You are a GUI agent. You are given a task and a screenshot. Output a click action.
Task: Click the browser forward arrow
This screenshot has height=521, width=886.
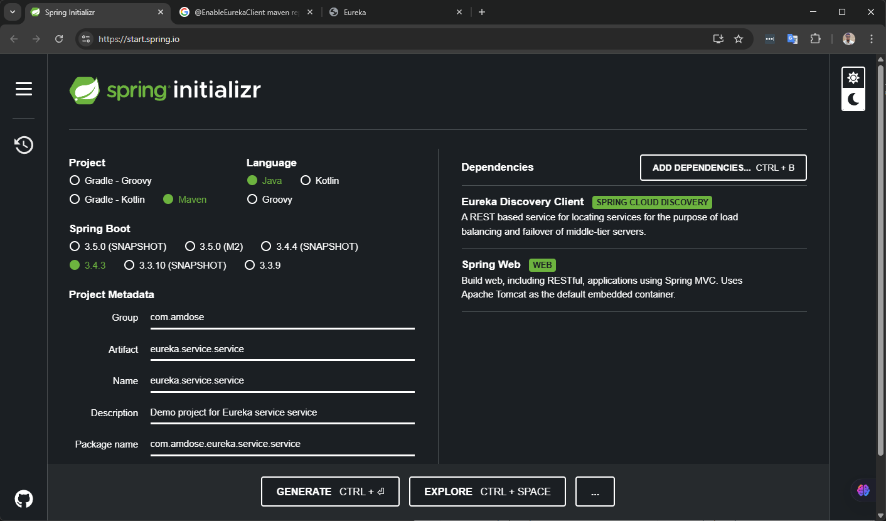point(36,39)
